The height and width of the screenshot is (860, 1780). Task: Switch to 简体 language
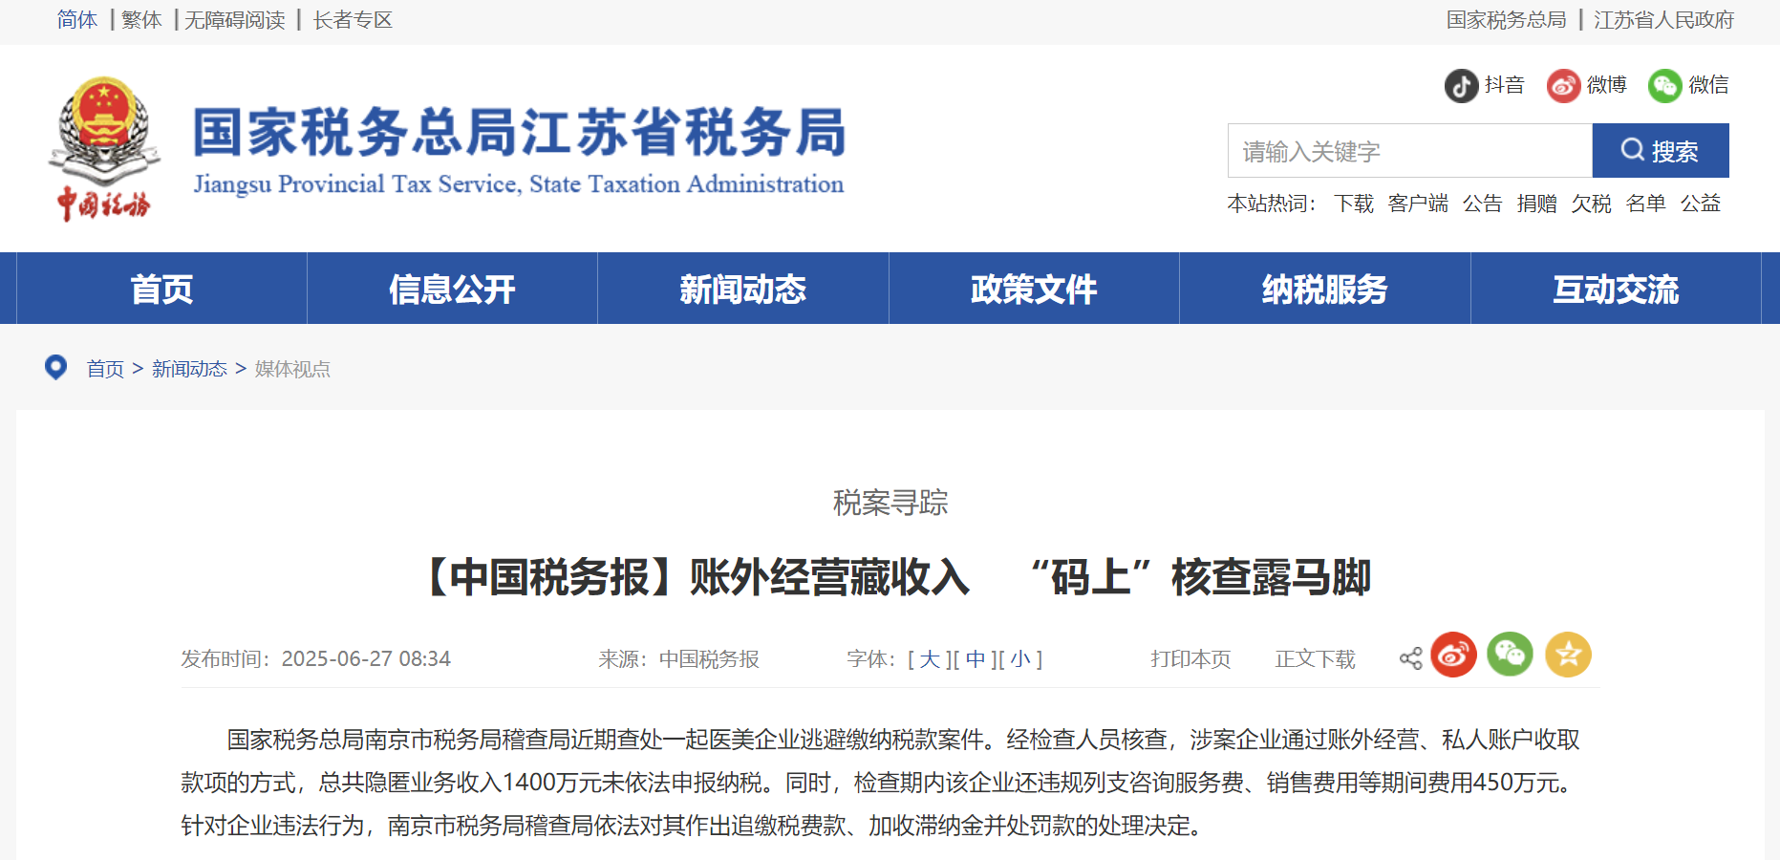(x=77, y=20)
